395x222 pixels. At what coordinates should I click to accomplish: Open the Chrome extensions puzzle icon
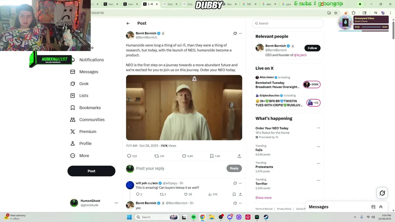[354, 13]
